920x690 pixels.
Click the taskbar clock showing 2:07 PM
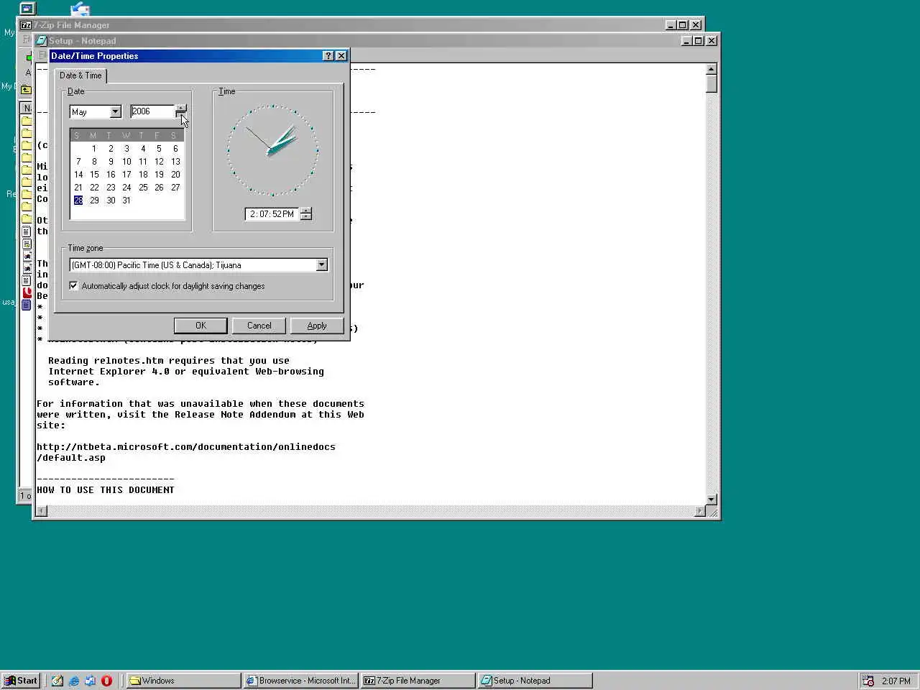(896, 681)
